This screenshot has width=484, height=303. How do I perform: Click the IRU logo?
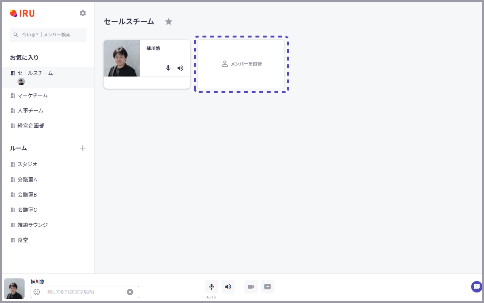[x=22, y=13]
